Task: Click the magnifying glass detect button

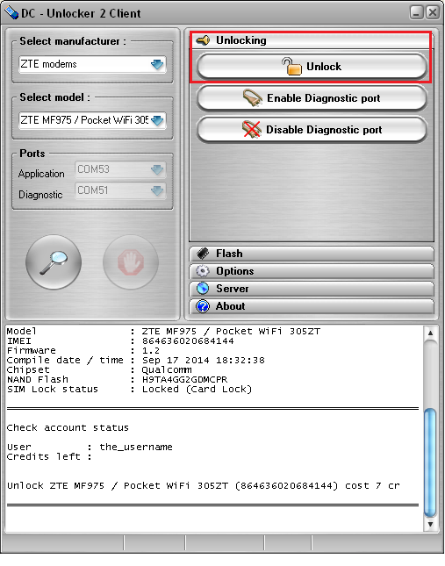Action: pyautogui.click(x=54, y=262)
